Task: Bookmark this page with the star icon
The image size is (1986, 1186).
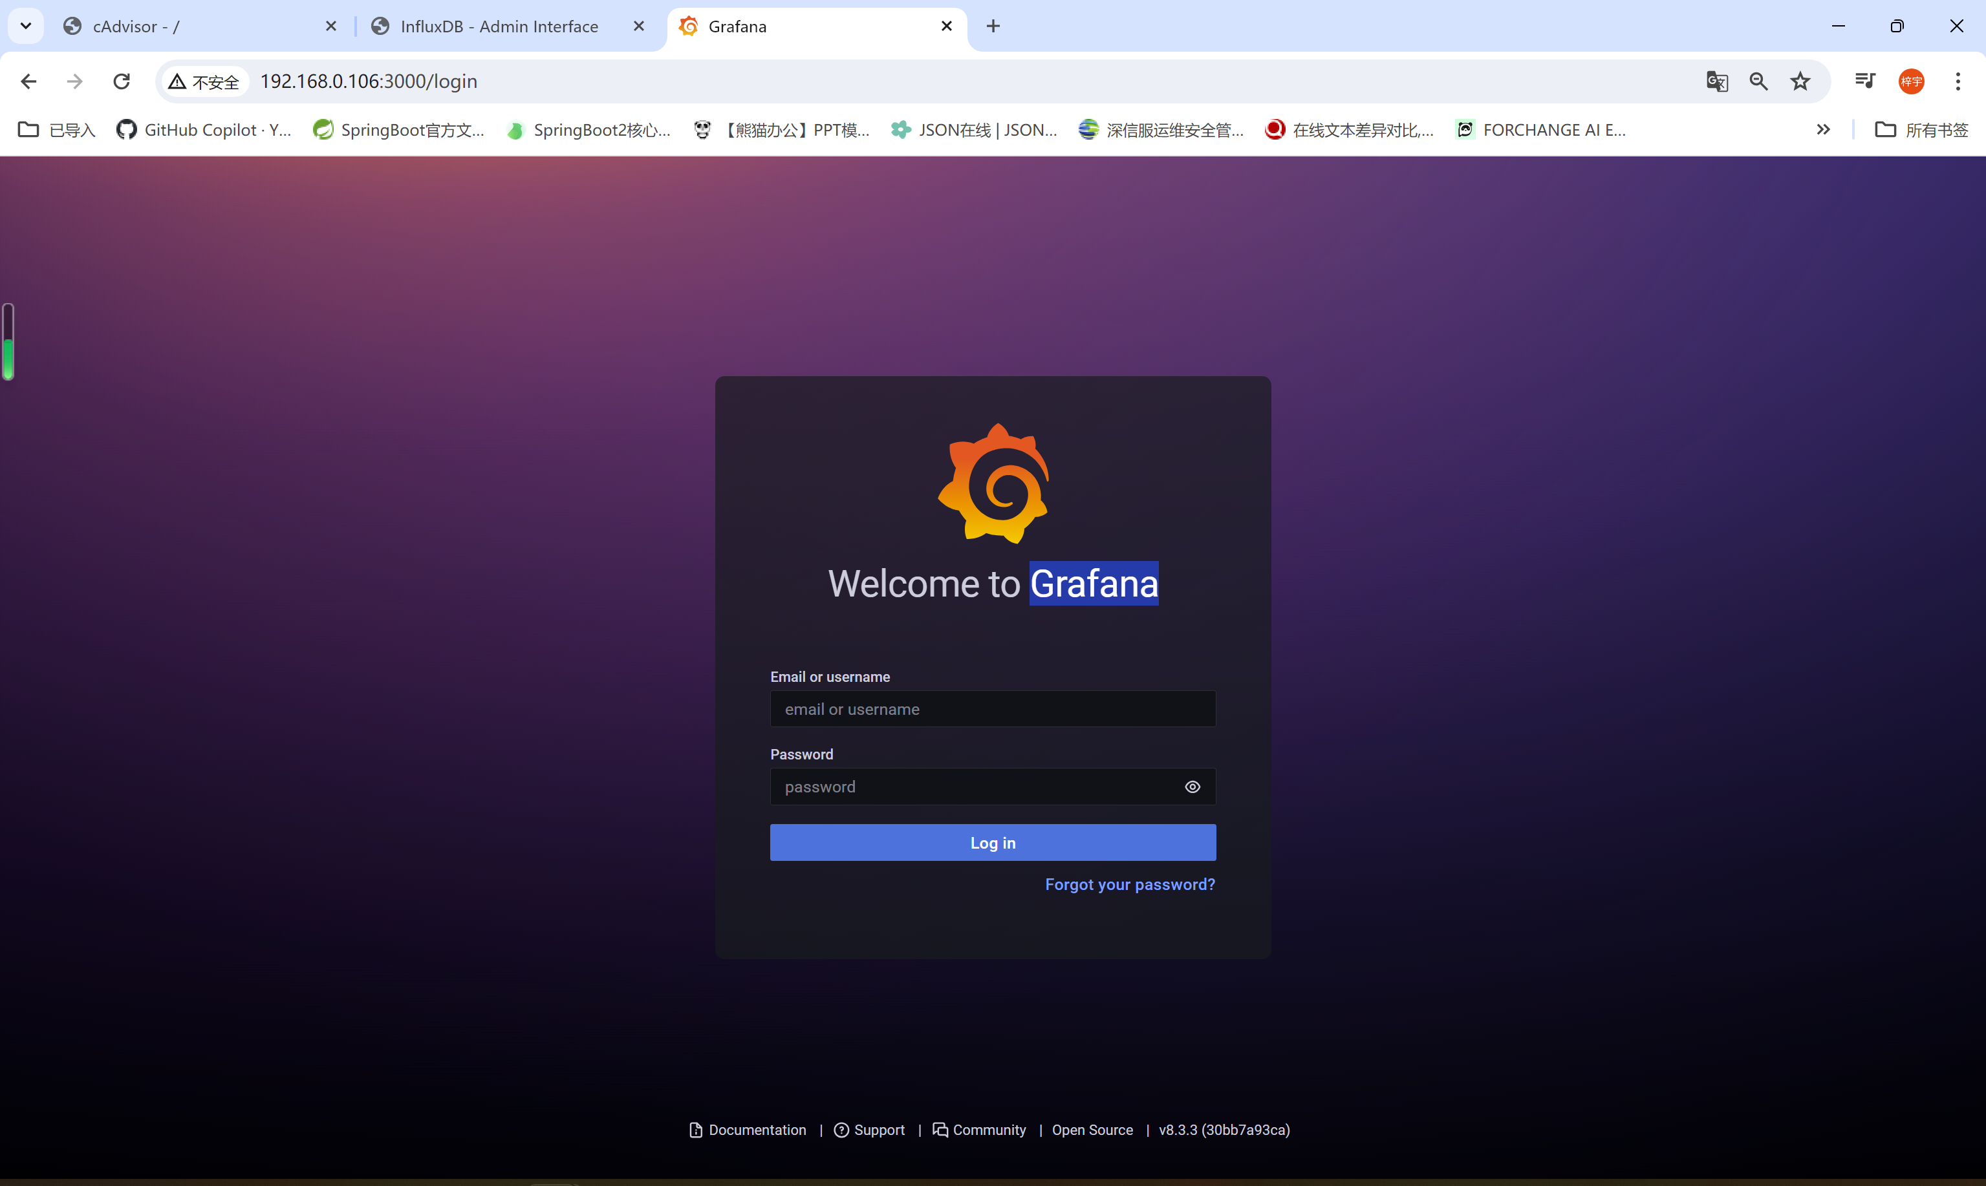Action: pos(1800,81)
